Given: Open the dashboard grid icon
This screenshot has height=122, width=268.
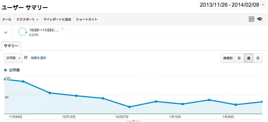Looking at the screenshot, I should (x=251, y=19).
